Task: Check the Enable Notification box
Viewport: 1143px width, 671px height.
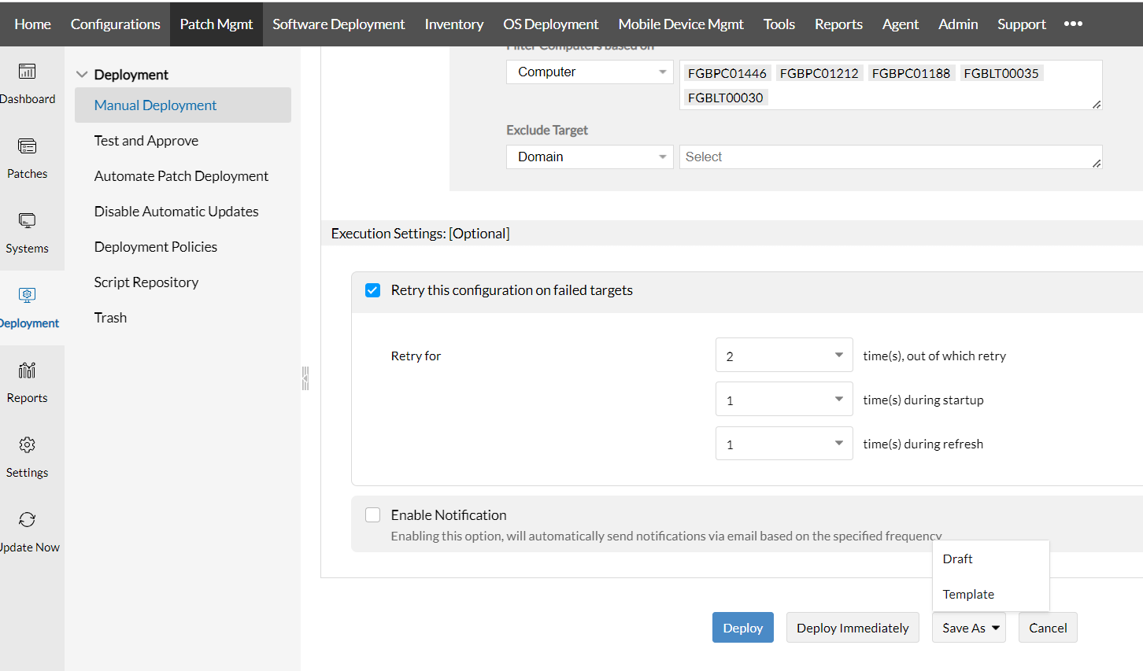Action: pyautogui.click(x=373, y=515)
